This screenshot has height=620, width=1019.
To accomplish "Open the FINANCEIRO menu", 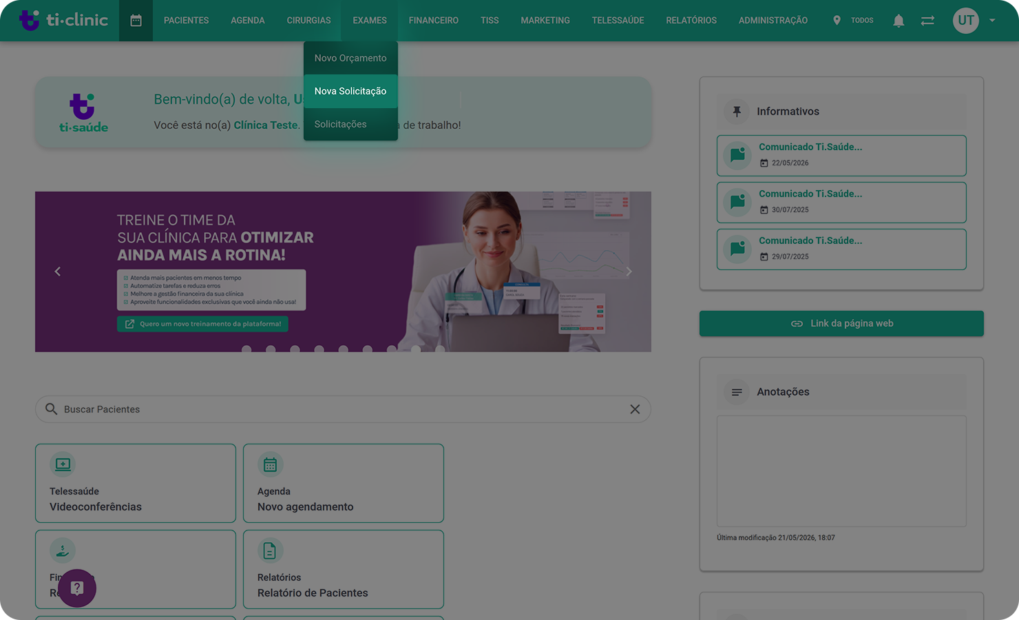I will pos(434,21).
